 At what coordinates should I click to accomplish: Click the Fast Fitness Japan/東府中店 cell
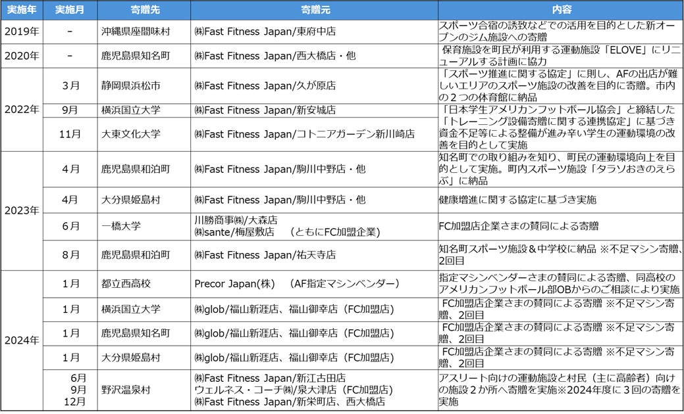[314, 32]
